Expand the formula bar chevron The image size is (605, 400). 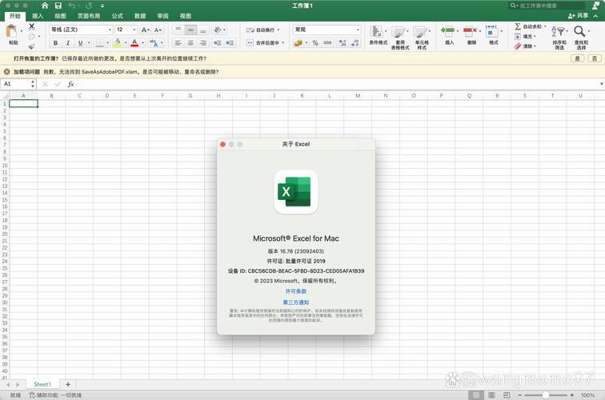pos(601,84)
